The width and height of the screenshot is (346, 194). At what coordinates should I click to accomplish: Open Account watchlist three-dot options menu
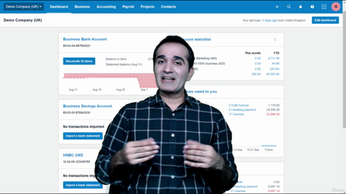pos(275,39)
